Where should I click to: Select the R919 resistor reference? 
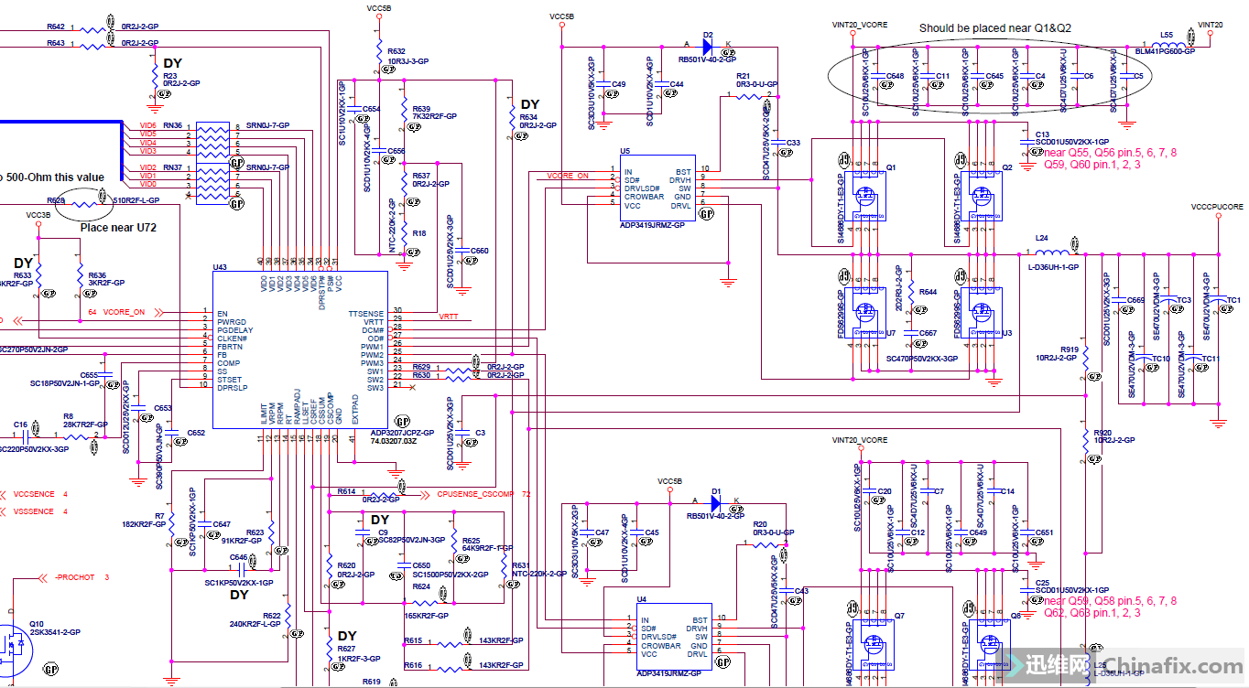coord(1070,349)
